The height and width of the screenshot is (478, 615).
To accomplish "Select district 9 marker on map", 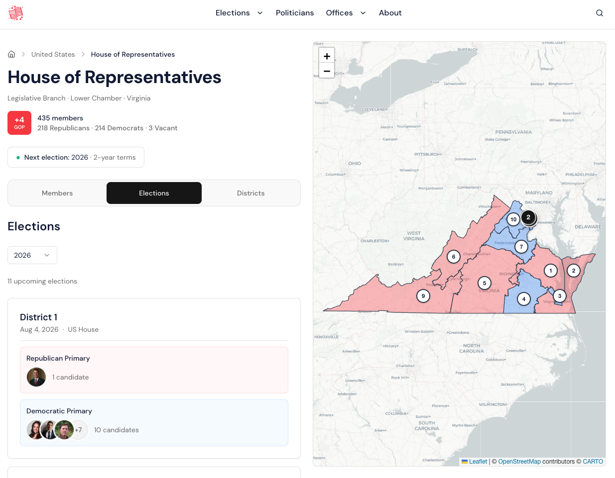I will (x=423, y=296).
